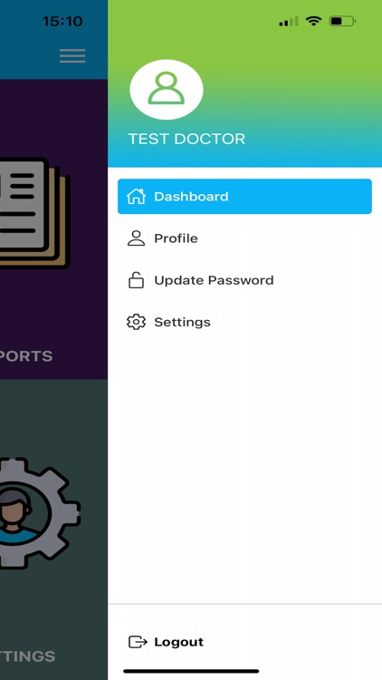Open the Dashboard menu item
Screen dimensions: 382x680
tap(244, 197)
